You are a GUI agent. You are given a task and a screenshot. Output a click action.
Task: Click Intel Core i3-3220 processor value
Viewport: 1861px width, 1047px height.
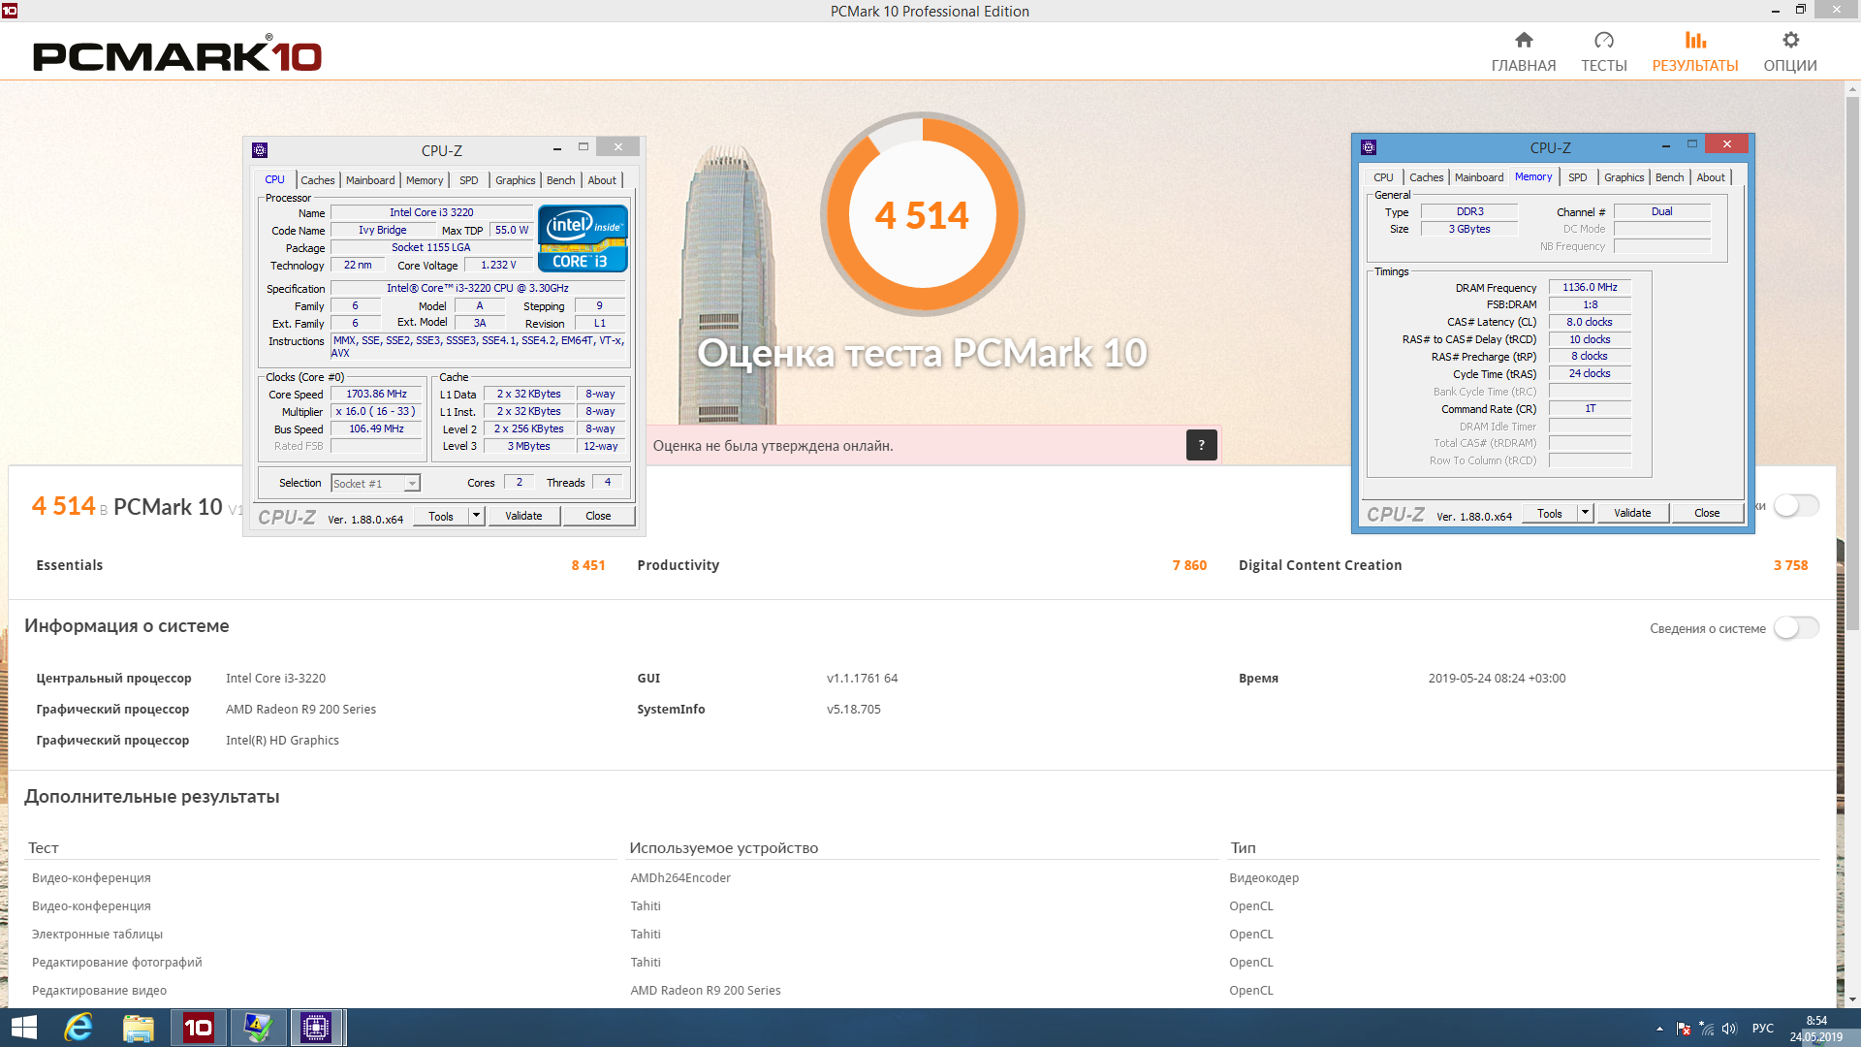click(275, 678)
